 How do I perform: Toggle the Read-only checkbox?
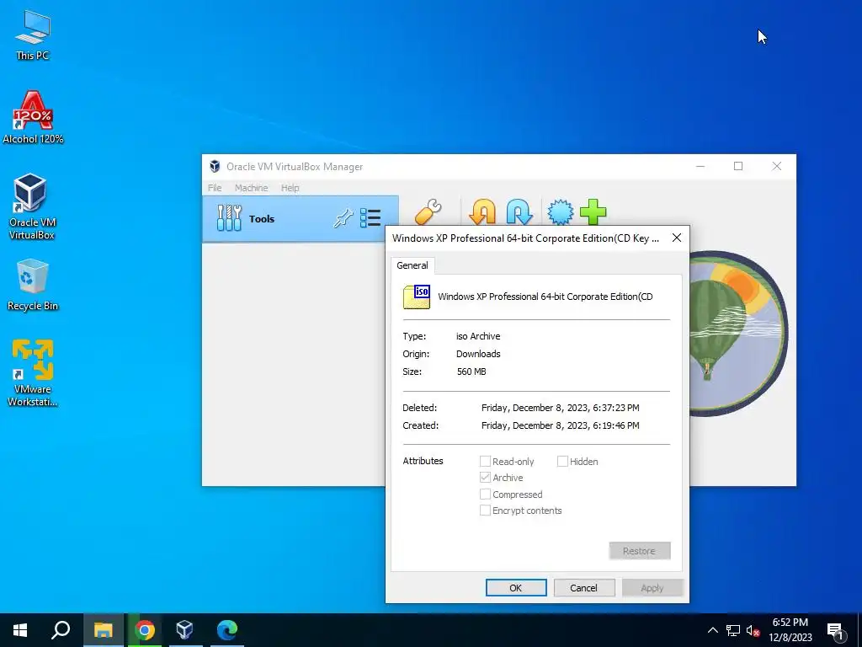pos(485,461)
